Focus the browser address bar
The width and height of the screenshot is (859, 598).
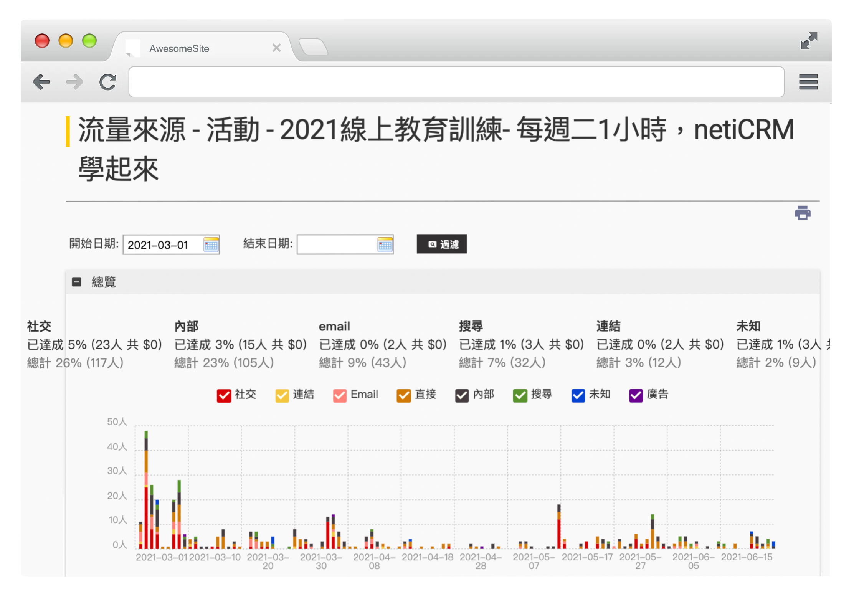click(456, 82)
